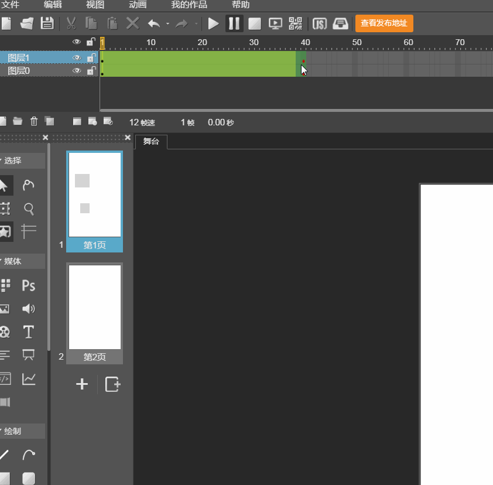The width and height of the screenshot is (493, 485).
Task: Select the audio speaker tool
Action: click(x=28, y=309)
